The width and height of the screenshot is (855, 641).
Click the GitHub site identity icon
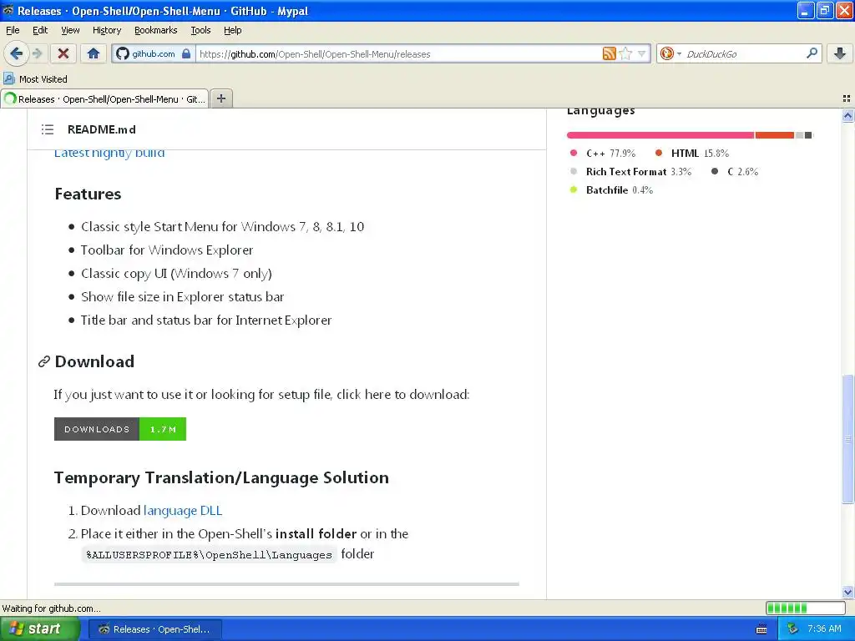[123, 53]
